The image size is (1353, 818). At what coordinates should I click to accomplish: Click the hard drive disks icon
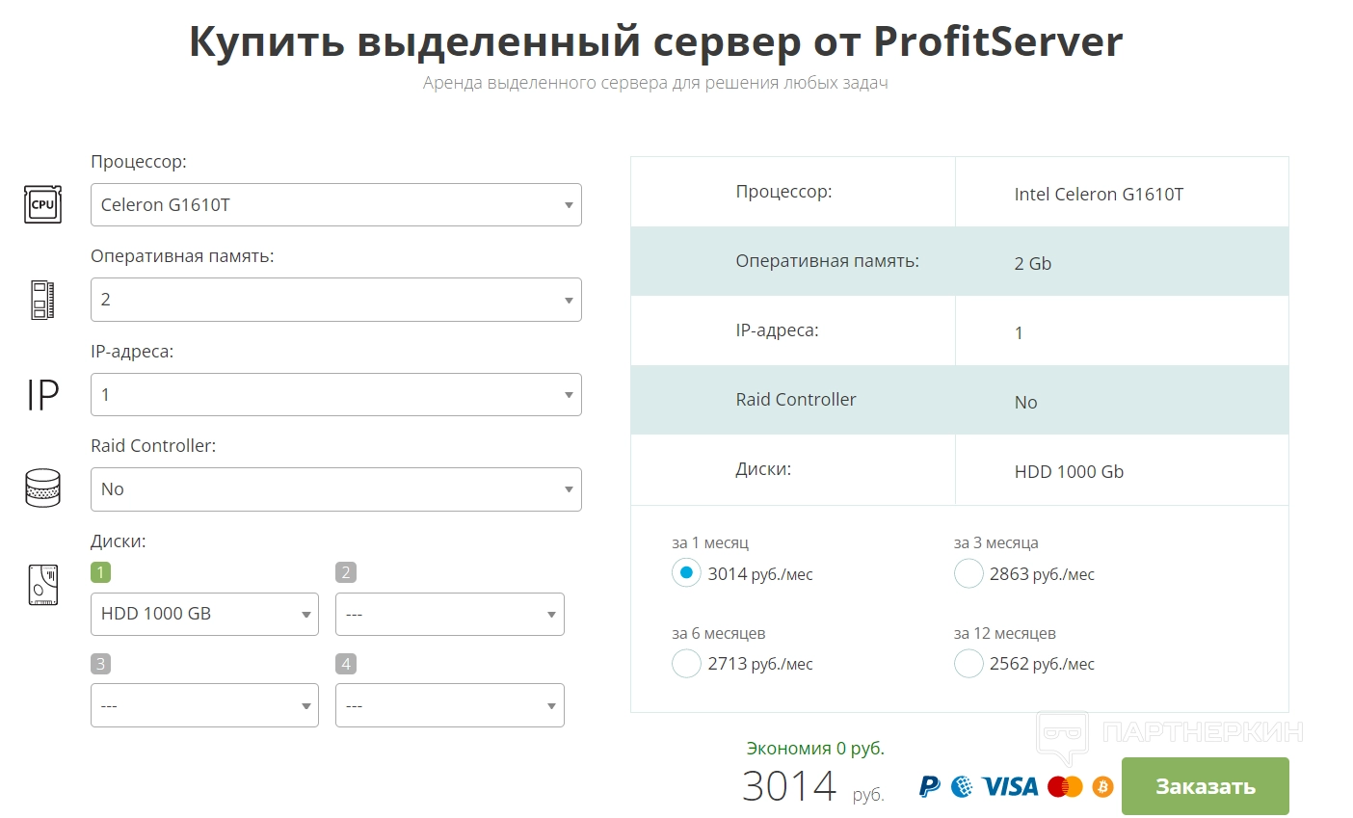pyautogui.click(x=42, y=585)
